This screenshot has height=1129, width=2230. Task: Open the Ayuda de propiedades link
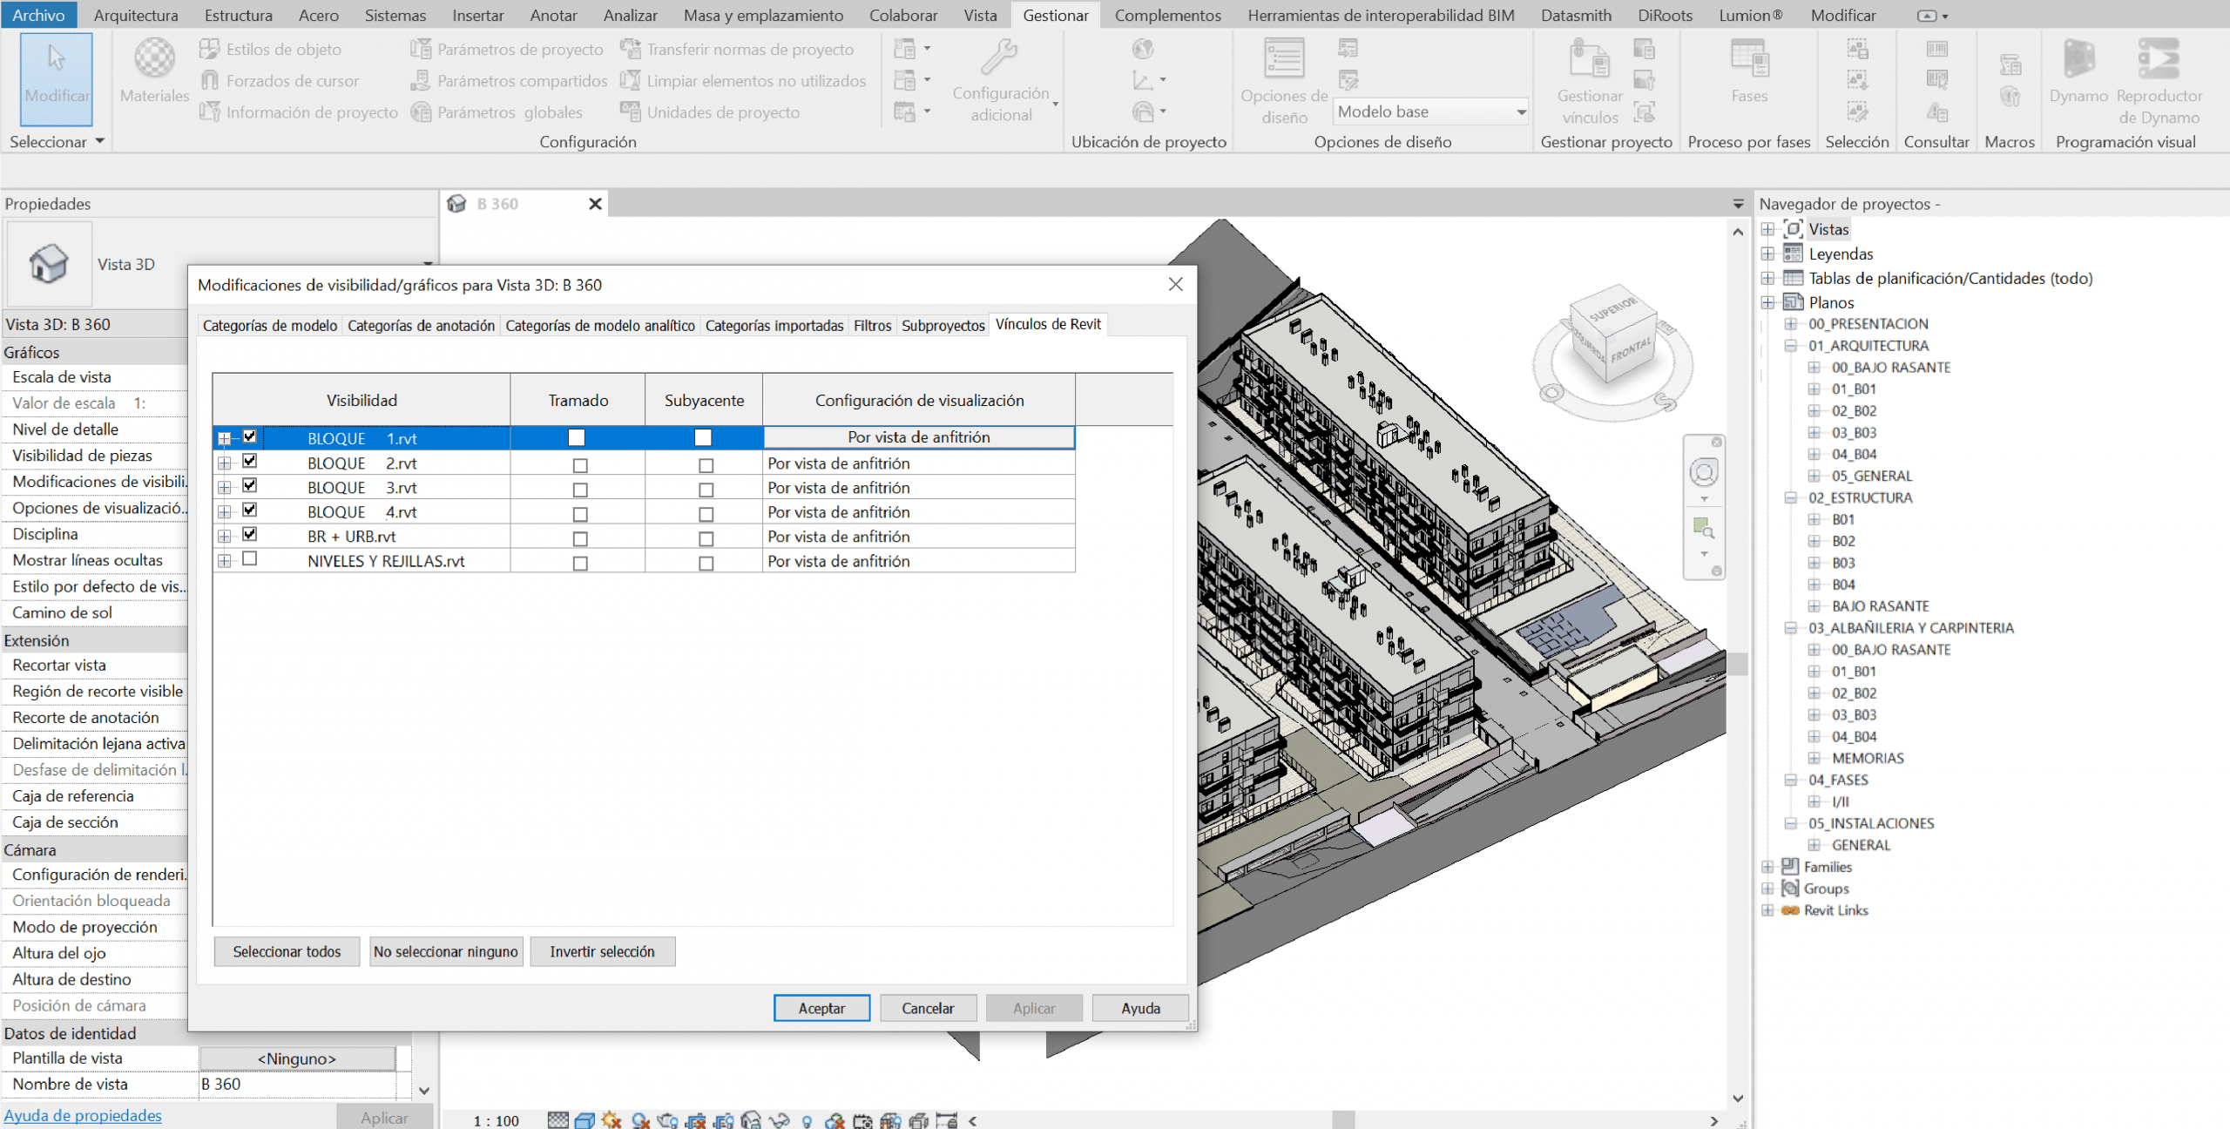pyautogui.click(x=83, y=1116)
